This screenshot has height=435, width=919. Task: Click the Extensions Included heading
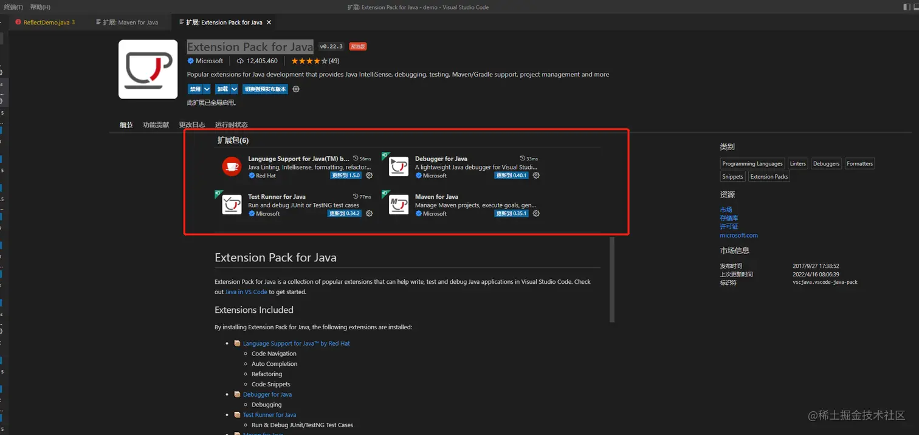(x=254, y=310)
